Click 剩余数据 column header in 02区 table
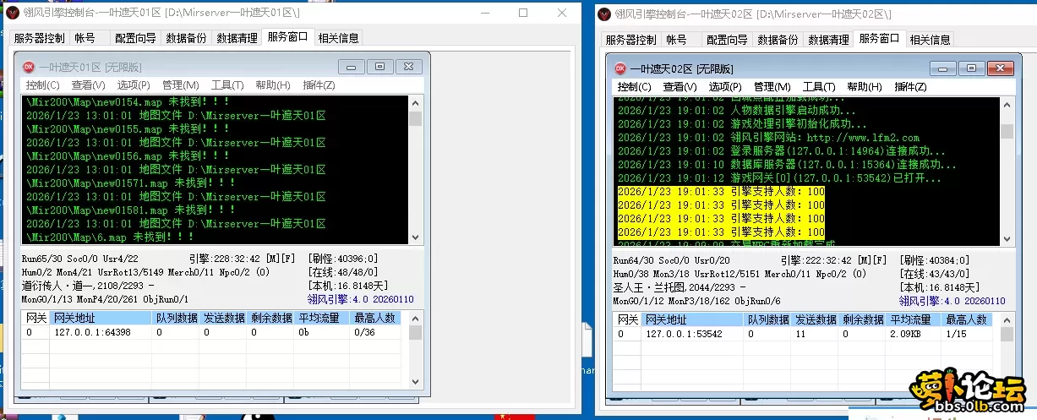The height and width of the screenshot is (420, 1037). coord(863,319)
